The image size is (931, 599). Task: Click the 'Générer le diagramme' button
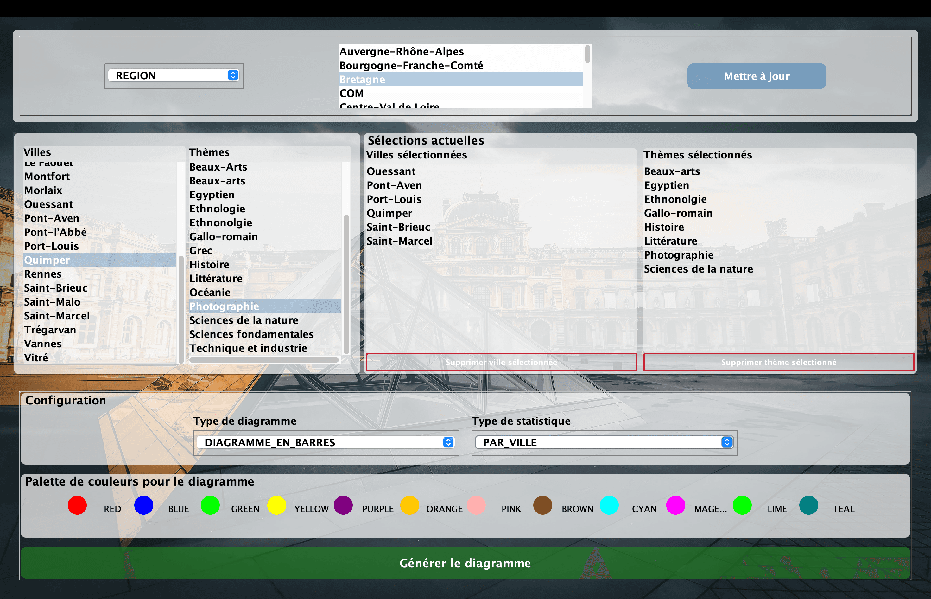point(465,563)
